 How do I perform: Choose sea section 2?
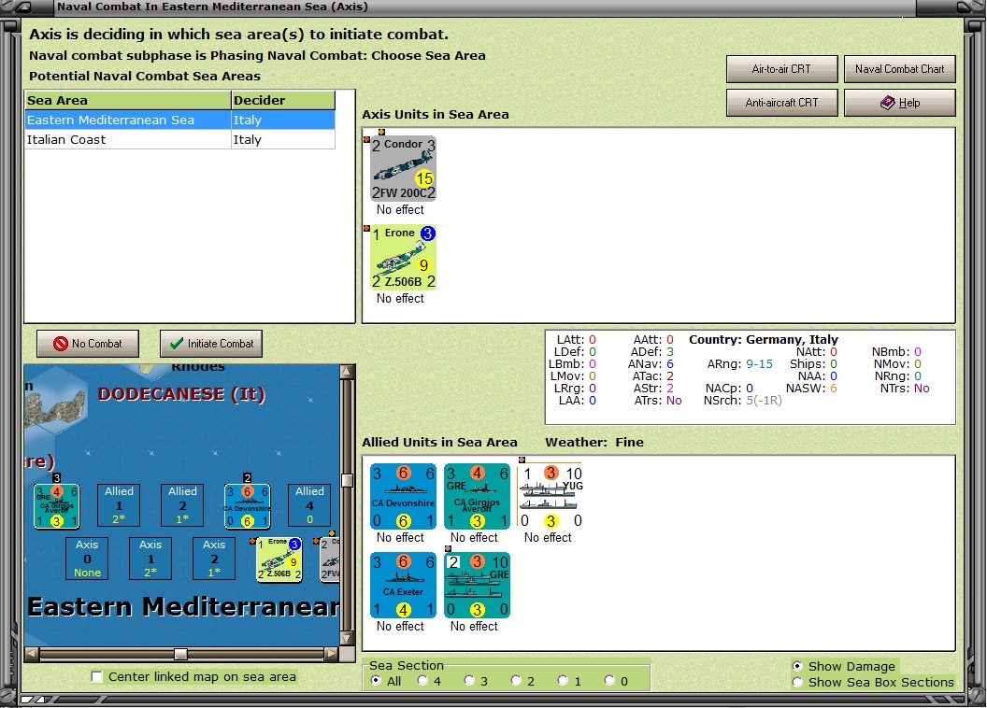click(516, 680)
